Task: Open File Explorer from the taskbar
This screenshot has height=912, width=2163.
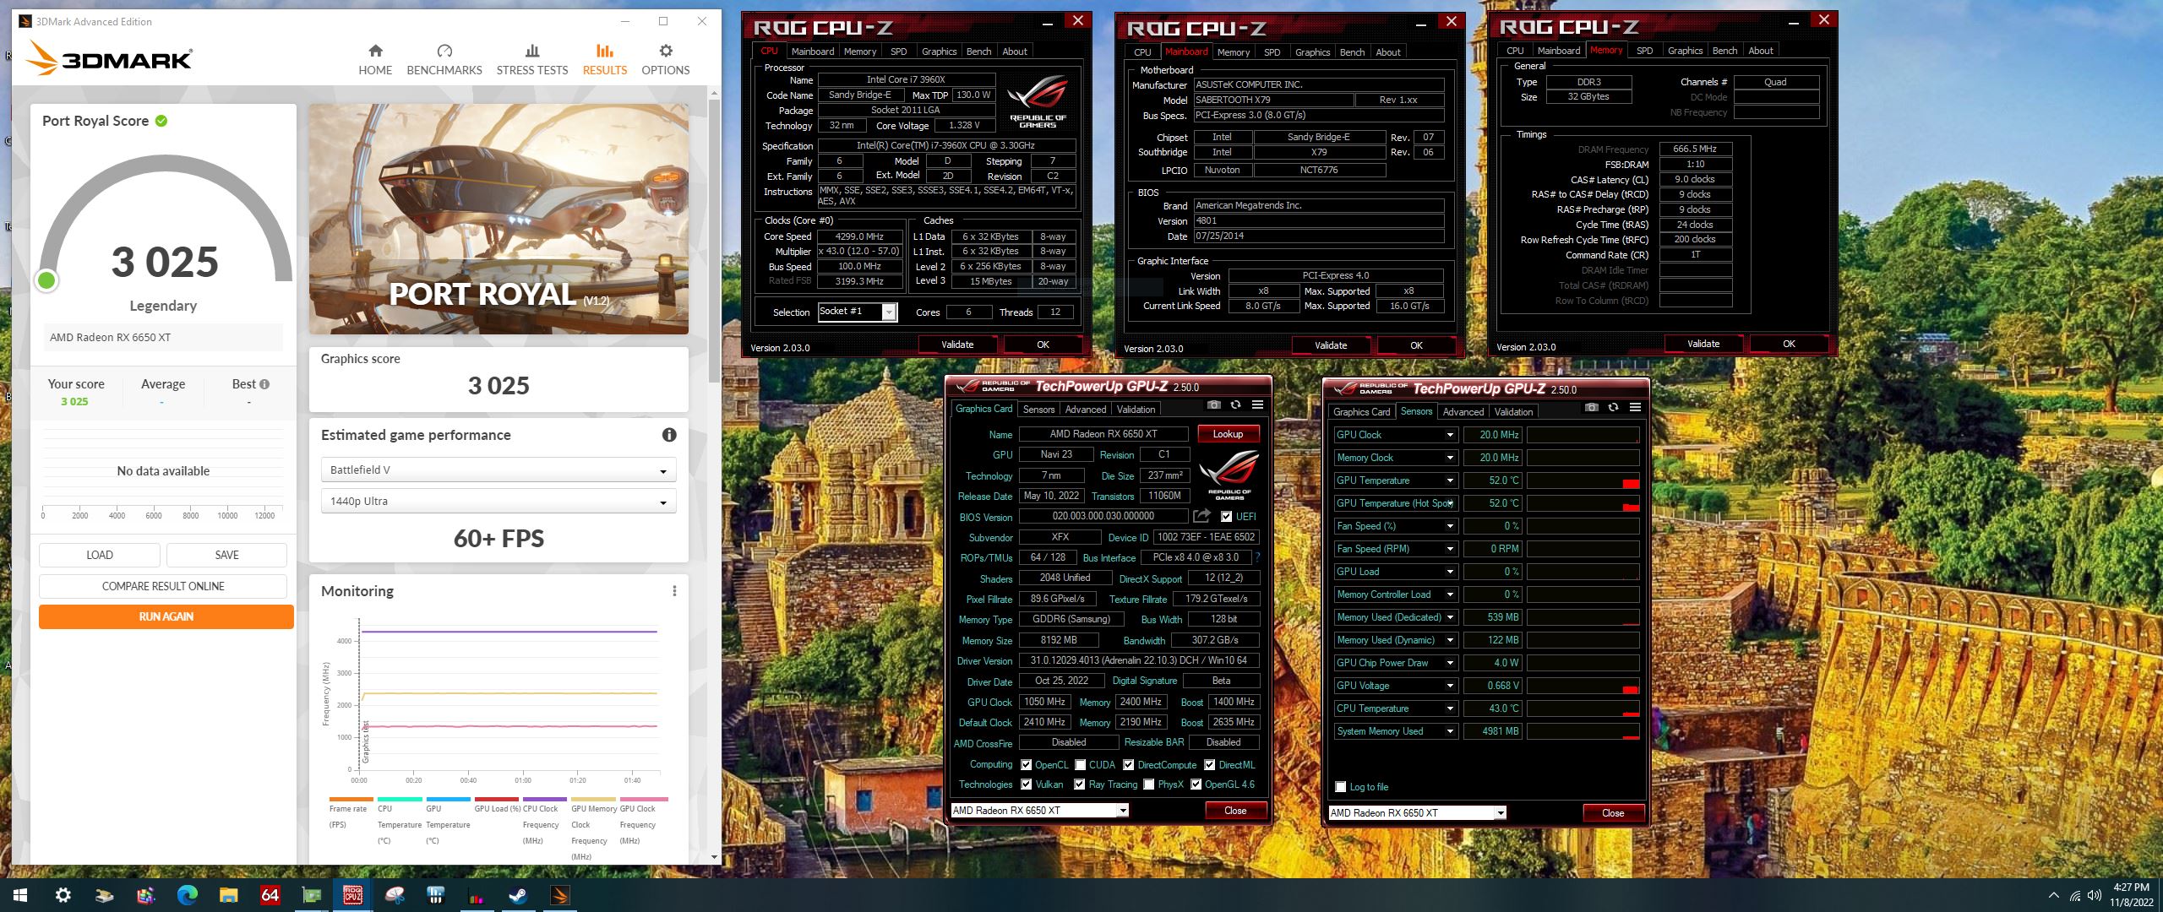Action: click(x=228, y=895)
